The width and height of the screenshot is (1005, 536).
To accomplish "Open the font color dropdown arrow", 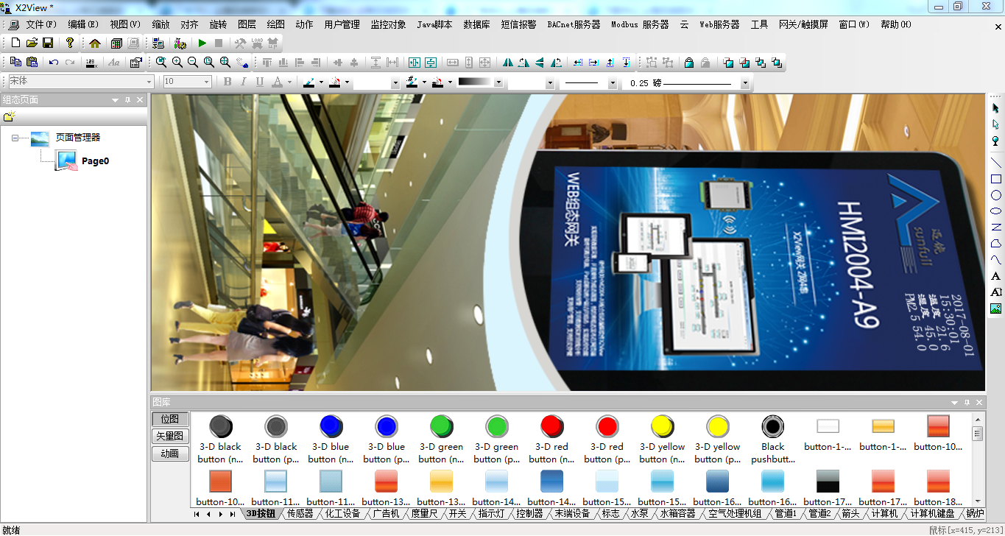I will (x=289, y=82).
